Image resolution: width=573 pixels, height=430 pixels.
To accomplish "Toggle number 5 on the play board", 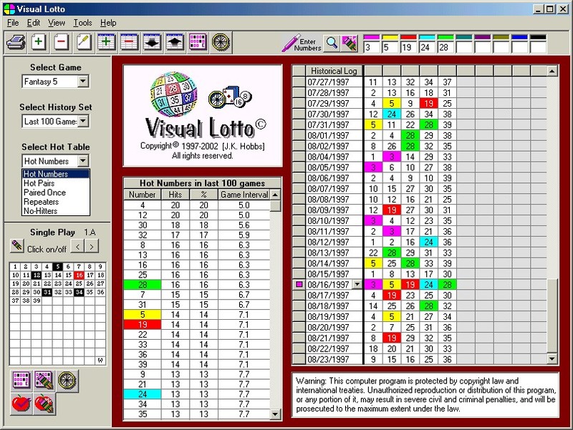I will (57, 266).
